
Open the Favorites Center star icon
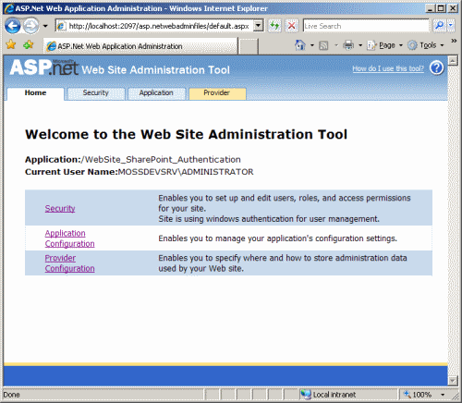(x=11, y=45)
